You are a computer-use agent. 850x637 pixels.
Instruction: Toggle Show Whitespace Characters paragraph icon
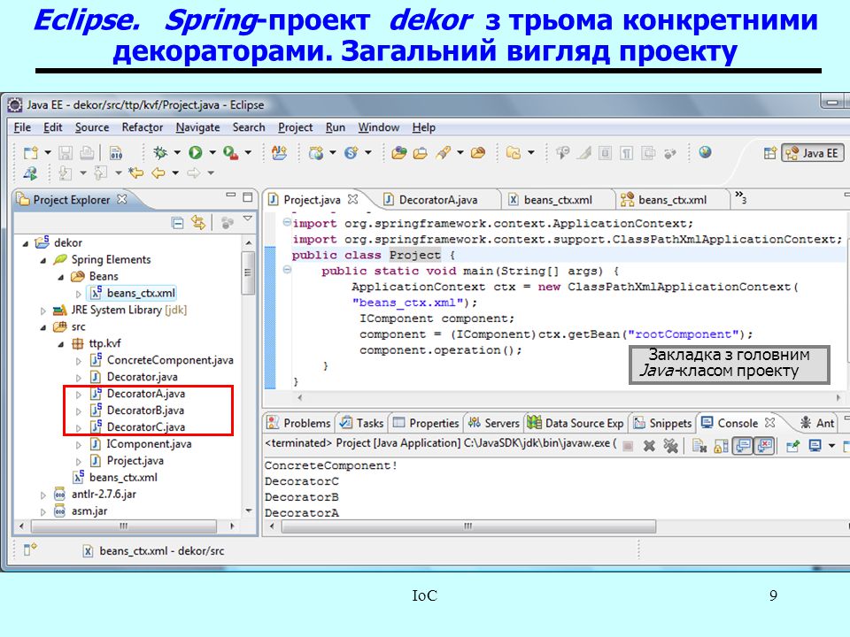(x=626, y=153)
